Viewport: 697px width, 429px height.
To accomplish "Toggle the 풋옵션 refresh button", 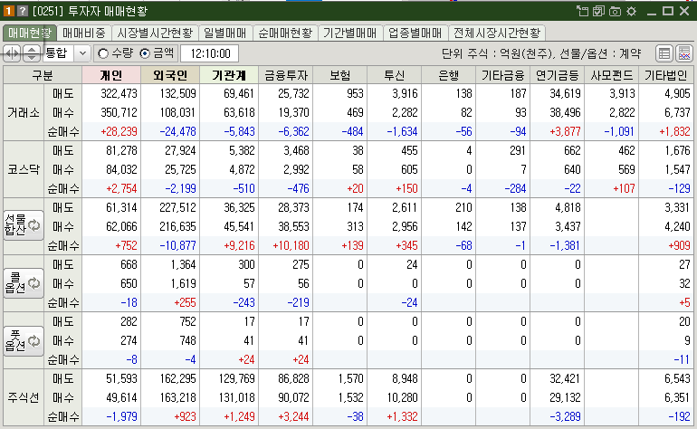I will pyautogui.click(x=24, y=341).
